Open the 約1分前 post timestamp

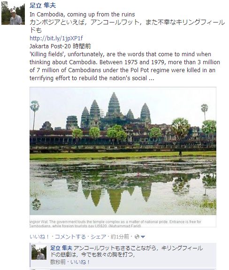tap(120, 237)
